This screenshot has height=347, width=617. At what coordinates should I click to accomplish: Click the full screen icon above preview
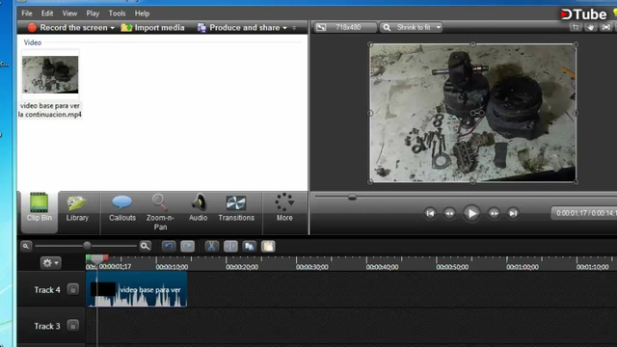click(x=606, y=27)
